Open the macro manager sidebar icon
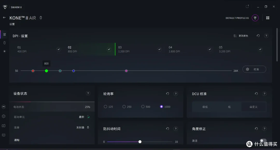The width and height of the screenshot is (280, 150). (4, 107)
